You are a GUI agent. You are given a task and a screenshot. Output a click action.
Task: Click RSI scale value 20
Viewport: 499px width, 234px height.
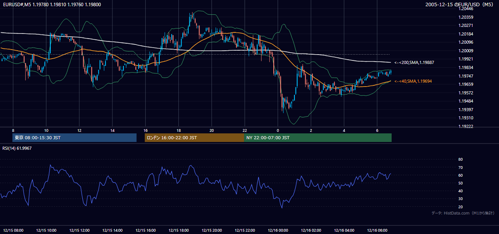(x=460, y=207)
